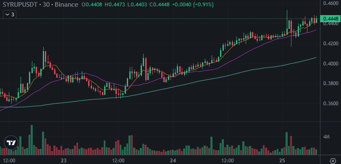Image resolution: width=341 pixels, height=164 pixels.
Task: Click the low value L0.4403
Action: coord(137,4)
